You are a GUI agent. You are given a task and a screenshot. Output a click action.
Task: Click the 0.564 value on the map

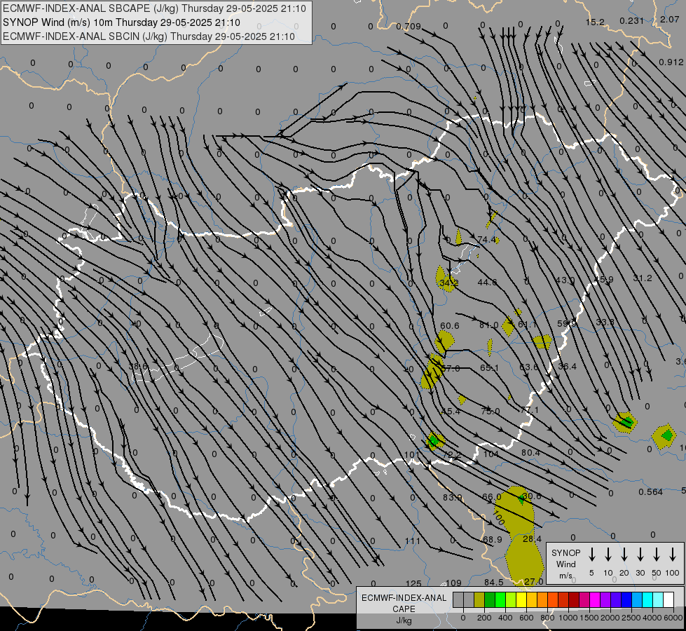click(x=650, y=492)
